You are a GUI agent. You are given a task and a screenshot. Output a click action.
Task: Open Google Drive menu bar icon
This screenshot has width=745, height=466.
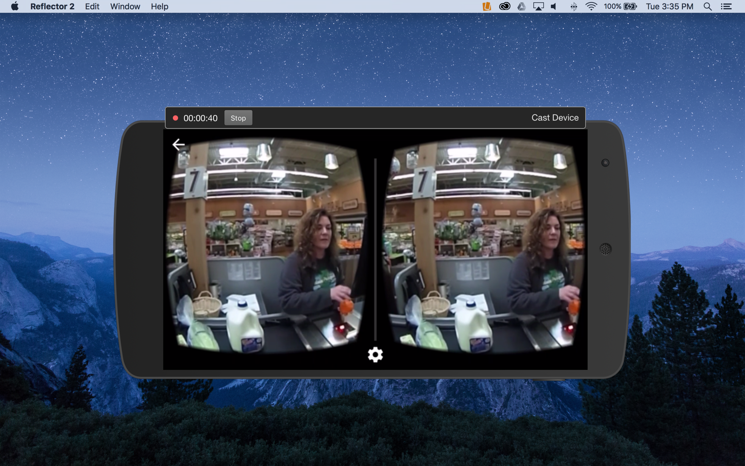[521, 6]
